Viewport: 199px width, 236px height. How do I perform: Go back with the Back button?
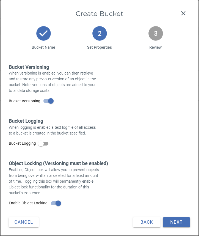[147, 222]
